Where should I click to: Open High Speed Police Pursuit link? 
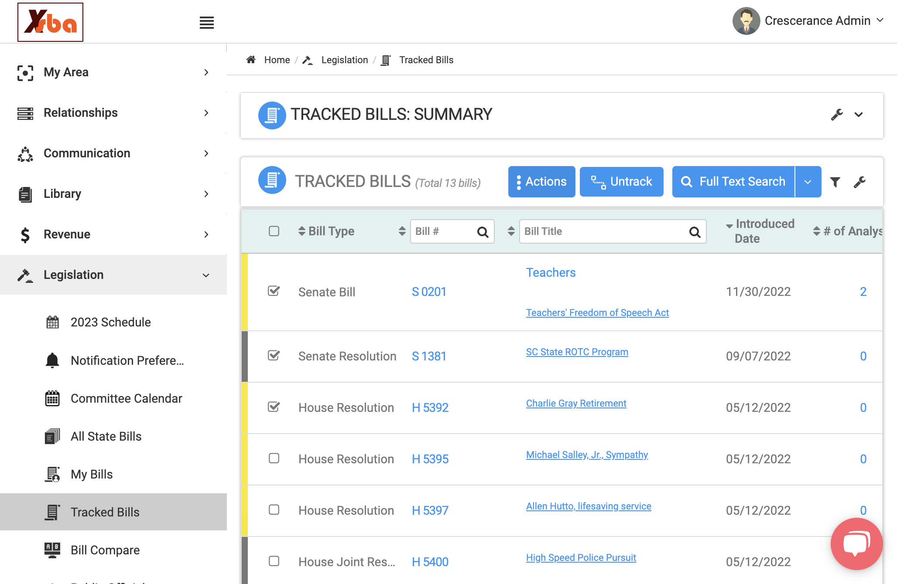pos(581,557)
